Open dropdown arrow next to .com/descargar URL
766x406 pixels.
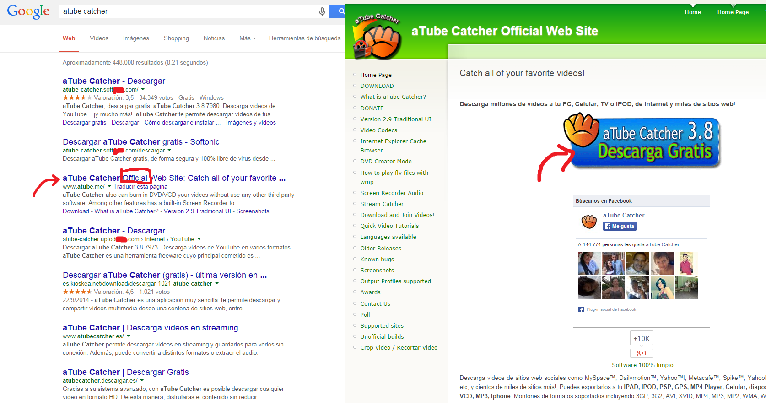coord(169,151)
